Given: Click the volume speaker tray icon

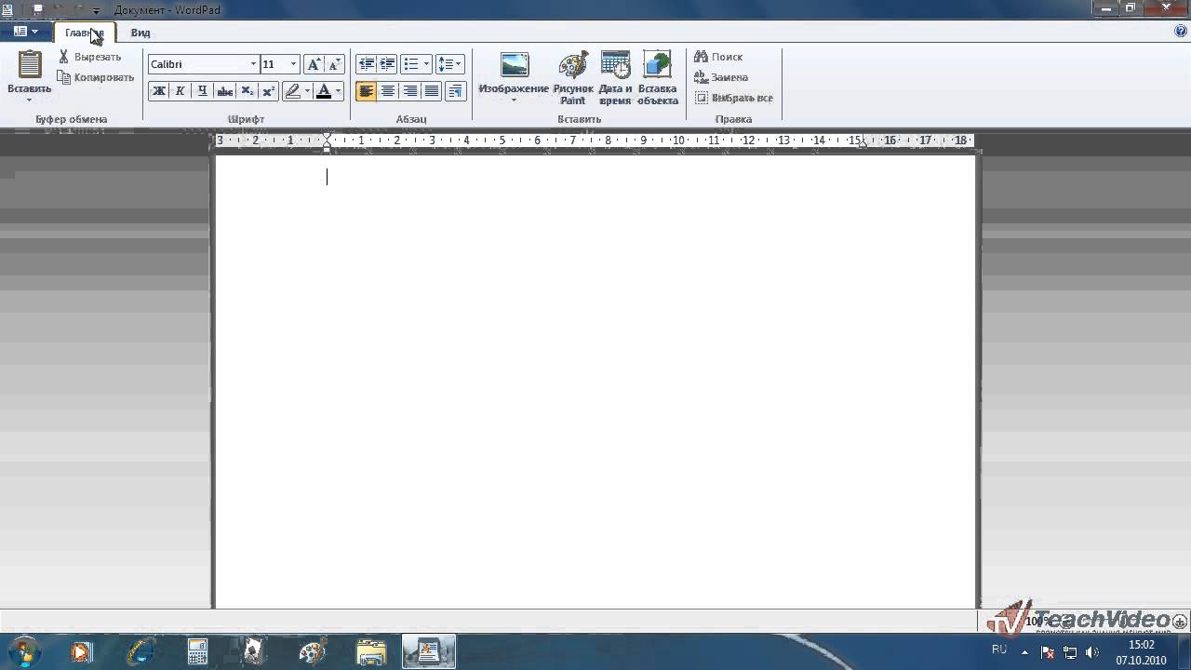Looking at the screenshot, I should (1092, 652).
